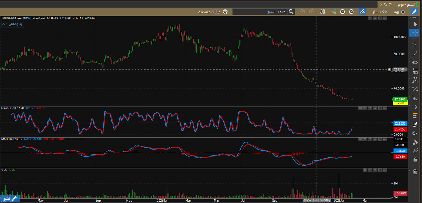Maximize the main price chart panel
Image resolution: width=422 pixels, height=203 pixels.
(370, 18)
